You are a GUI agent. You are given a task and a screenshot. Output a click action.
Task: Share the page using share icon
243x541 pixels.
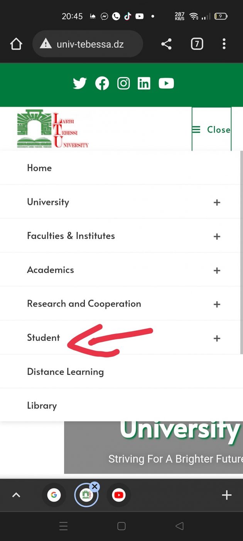[x=166, y=44]
